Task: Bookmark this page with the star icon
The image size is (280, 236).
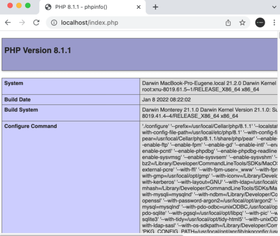Action: [242, 23]
